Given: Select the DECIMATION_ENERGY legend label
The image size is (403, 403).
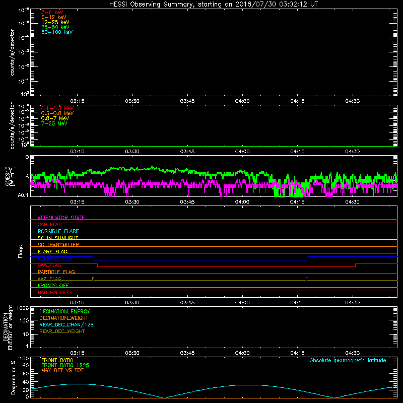Looking at the screenshot, I should 64,311.
